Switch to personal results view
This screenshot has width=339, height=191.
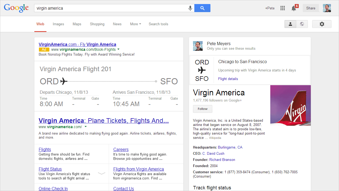(x=290, y=24)
